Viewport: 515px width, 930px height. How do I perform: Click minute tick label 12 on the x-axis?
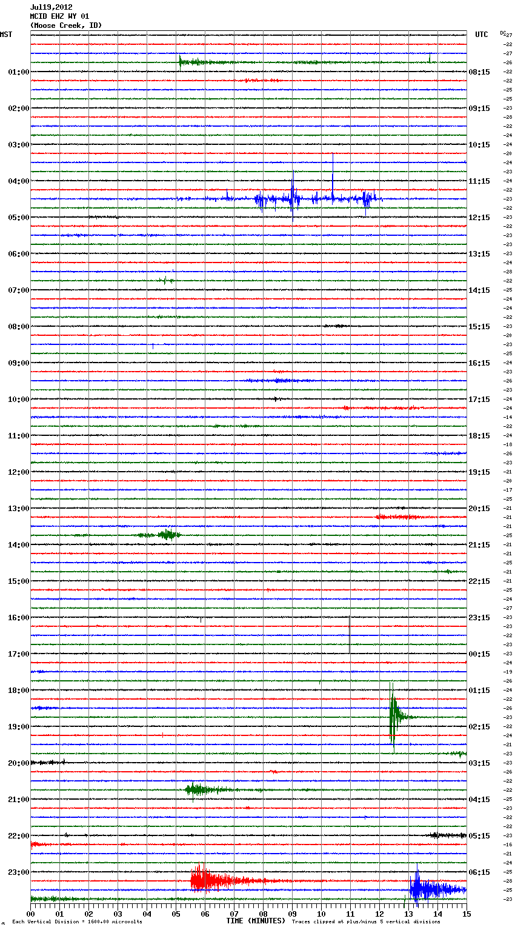coord(379,914)
